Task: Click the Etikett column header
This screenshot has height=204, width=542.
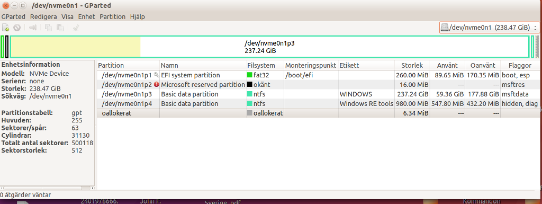Action: (366, 65)
